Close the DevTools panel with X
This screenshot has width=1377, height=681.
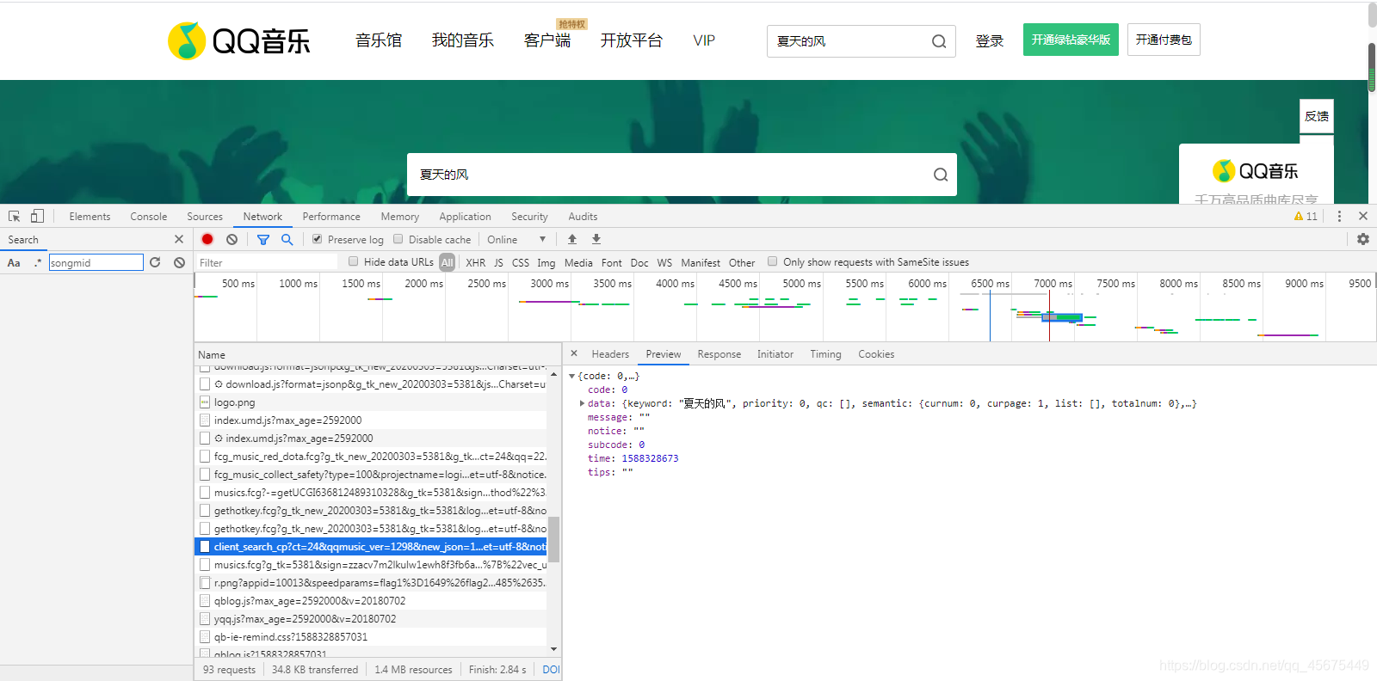1363,216
